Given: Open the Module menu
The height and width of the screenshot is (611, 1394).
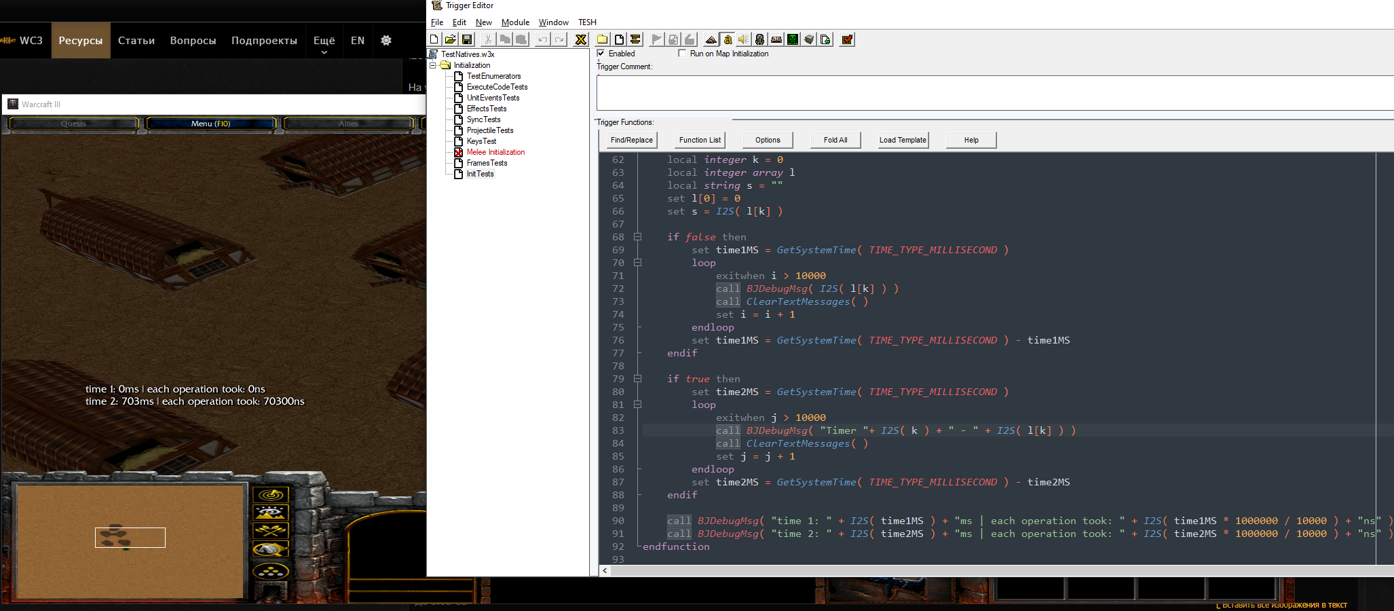Looking at the screenshot, I should 515,22.
